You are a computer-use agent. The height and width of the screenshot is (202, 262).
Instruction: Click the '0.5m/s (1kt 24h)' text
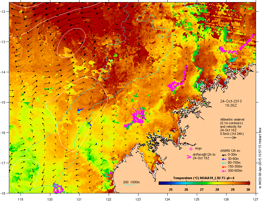[232, 134]
